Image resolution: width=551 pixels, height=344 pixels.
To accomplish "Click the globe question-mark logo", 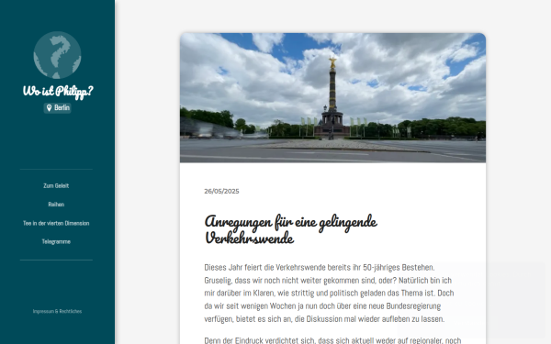I will click(x=57, y=55).
